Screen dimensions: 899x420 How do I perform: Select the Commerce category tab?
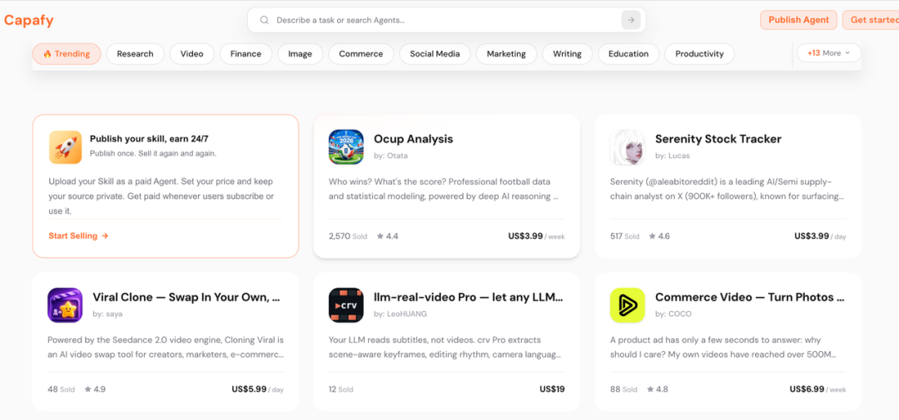[361, 54]
